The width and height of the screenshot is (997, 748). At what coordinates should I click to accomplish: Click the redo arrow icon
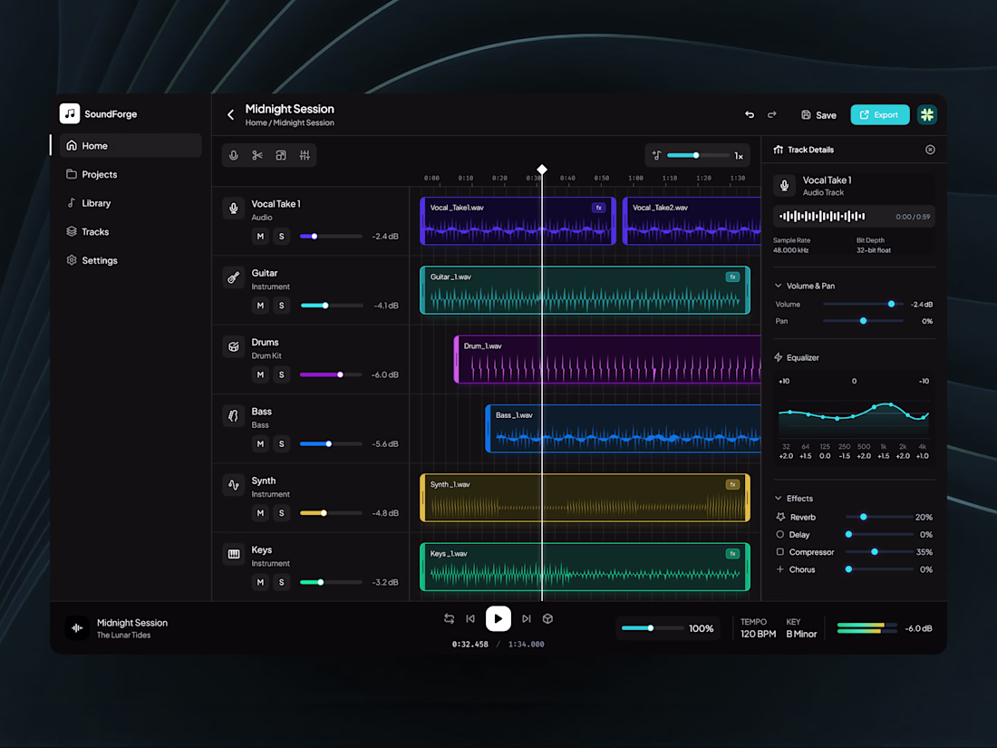(772, 114)
